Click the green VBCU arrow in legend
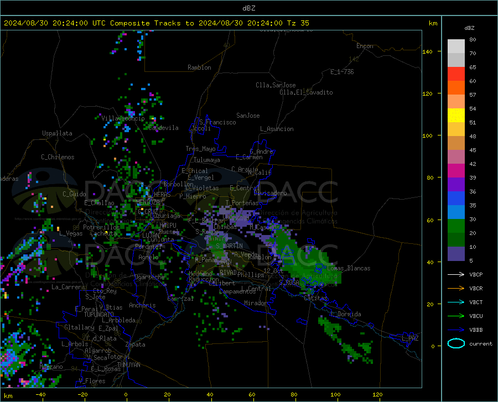Image resolution: width=498 pixels, height=402 pixels. (456, 316)
